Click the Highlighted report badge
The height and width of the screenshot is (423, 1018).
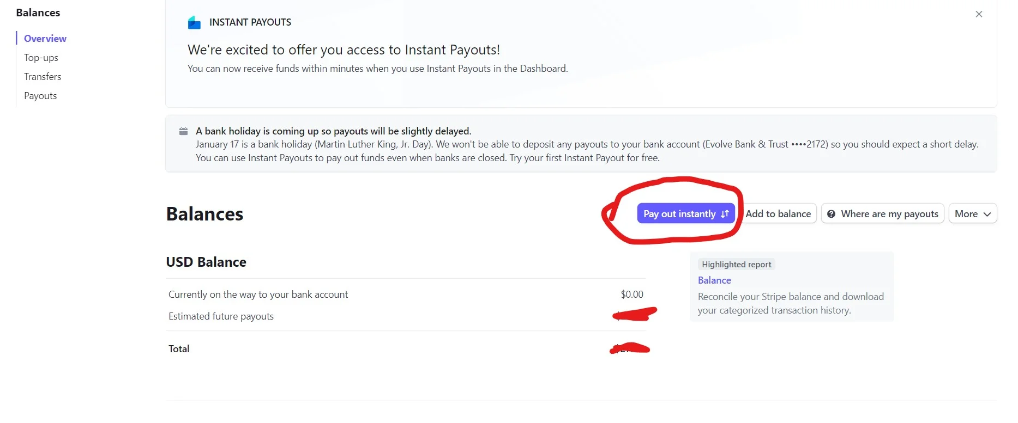click(736, 265)
